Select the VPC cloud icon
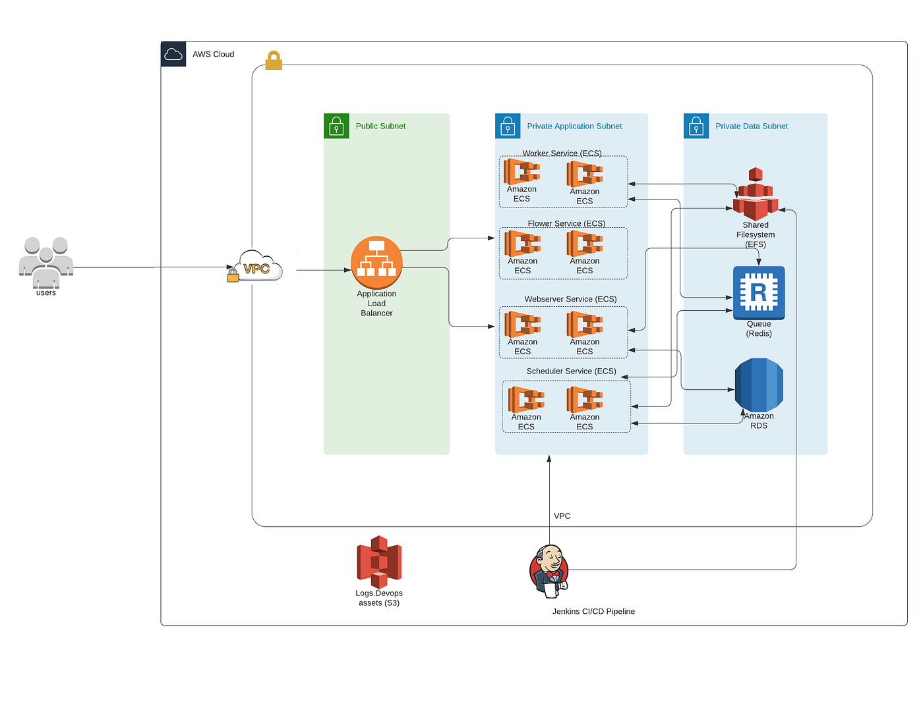 pyautogui.click(x=256, y=267)
